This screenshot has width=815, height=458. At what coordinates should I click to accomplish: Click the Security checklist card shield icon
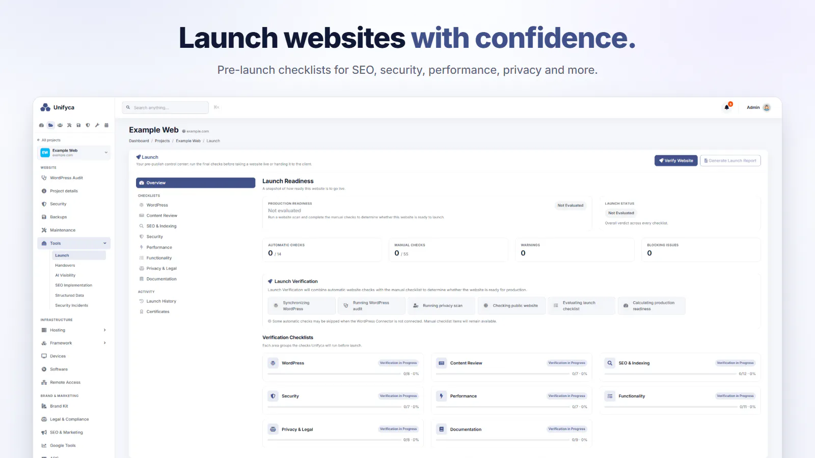coord(273,396)
